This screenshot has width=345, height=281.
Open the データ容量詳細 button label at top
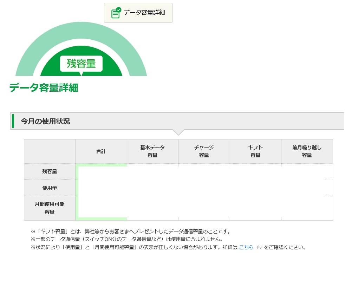pos(144,13)
